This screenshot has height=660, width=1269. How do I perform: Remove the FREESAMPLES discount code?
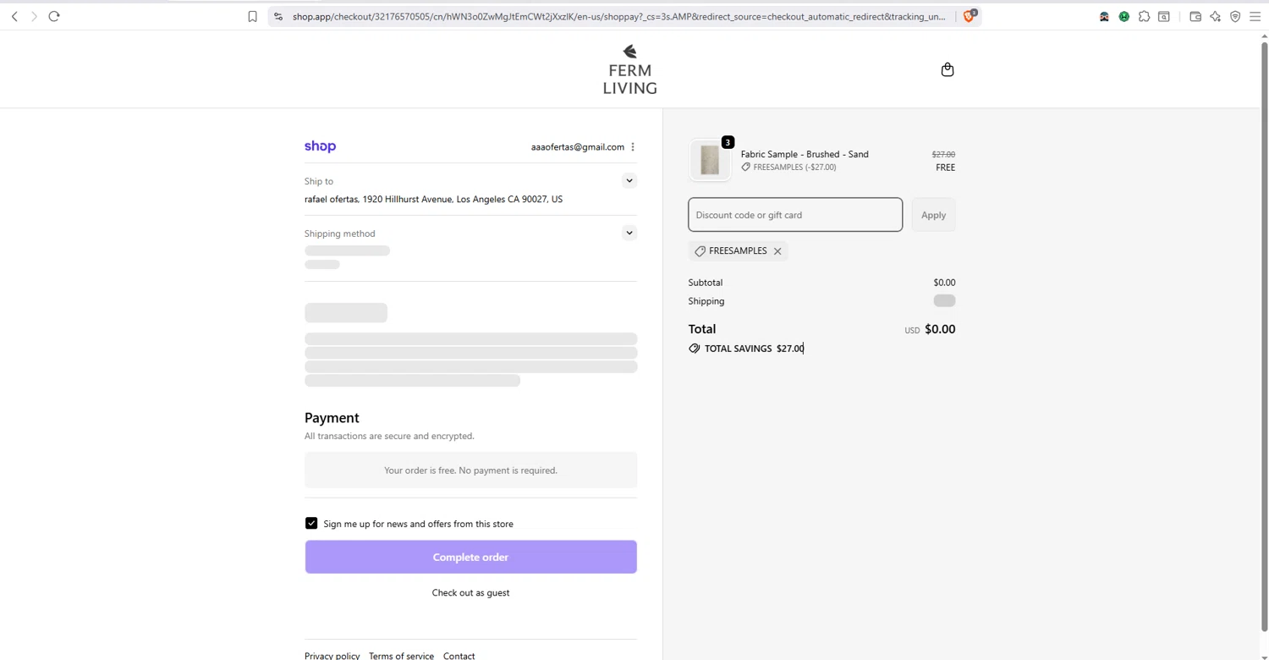click(777, 251)
